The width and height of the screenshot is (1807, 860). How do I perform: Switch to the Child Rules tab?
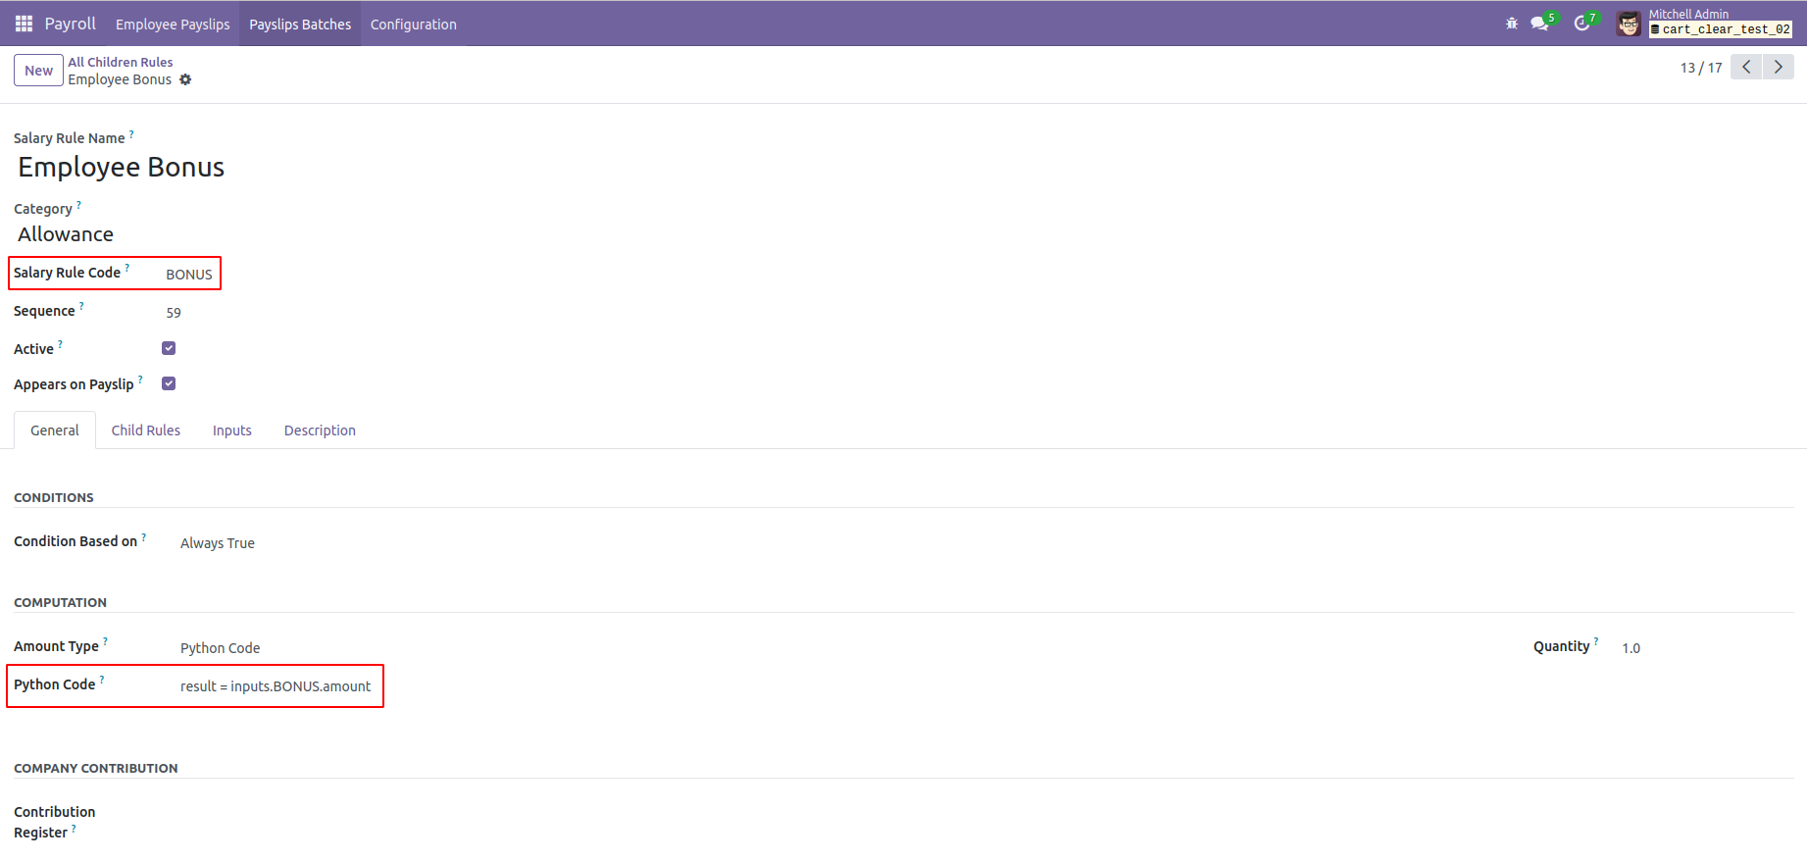point(146,430)
